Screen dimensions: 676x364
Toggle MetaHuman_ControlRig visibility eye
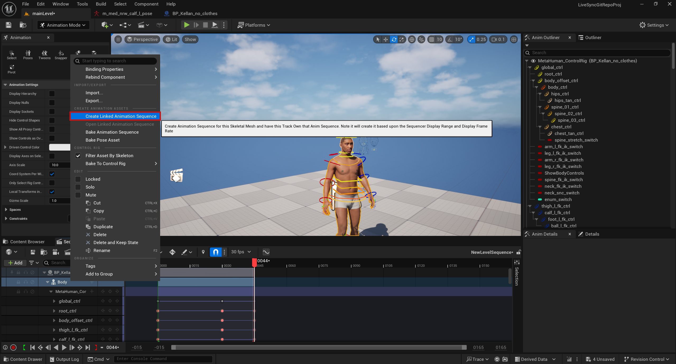(x=533, y=61)
